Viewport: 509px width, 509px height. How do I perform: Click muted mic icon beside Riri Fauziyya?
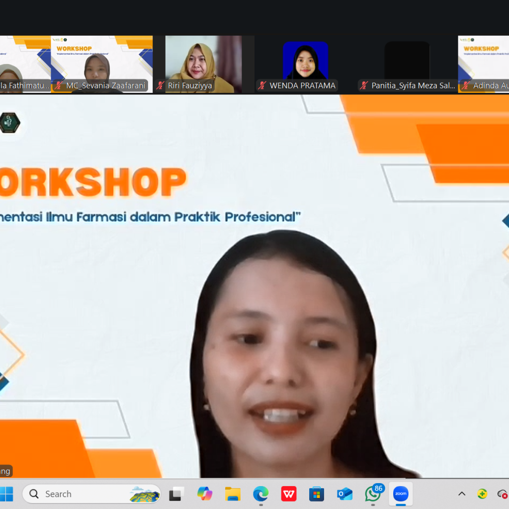click(160, 85)
